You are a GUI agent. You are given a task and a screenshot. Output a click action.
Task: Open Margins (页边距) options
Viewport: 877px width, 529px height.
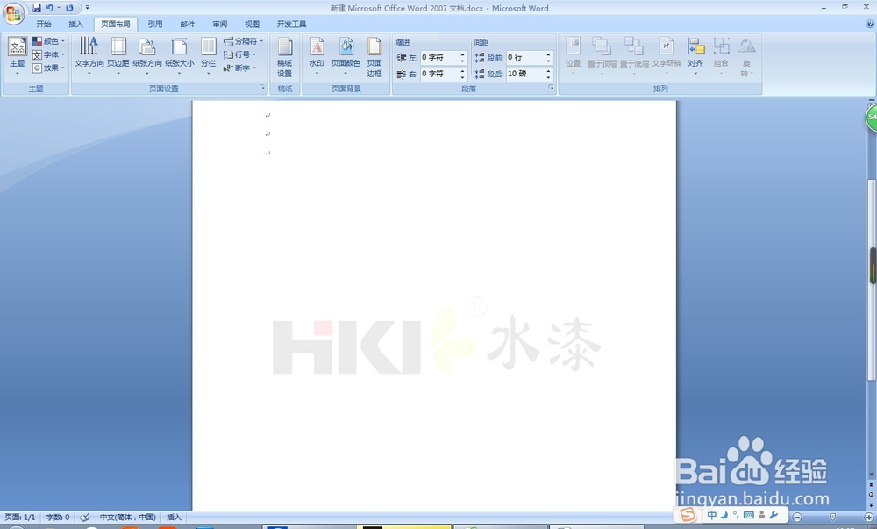click(x=118, y=56)
